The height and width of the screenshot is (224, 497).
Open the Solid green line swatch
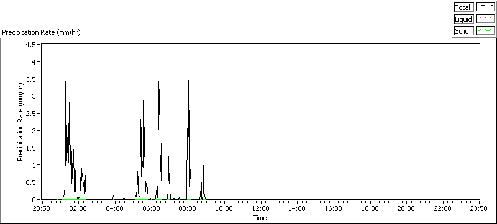[486, 30]
